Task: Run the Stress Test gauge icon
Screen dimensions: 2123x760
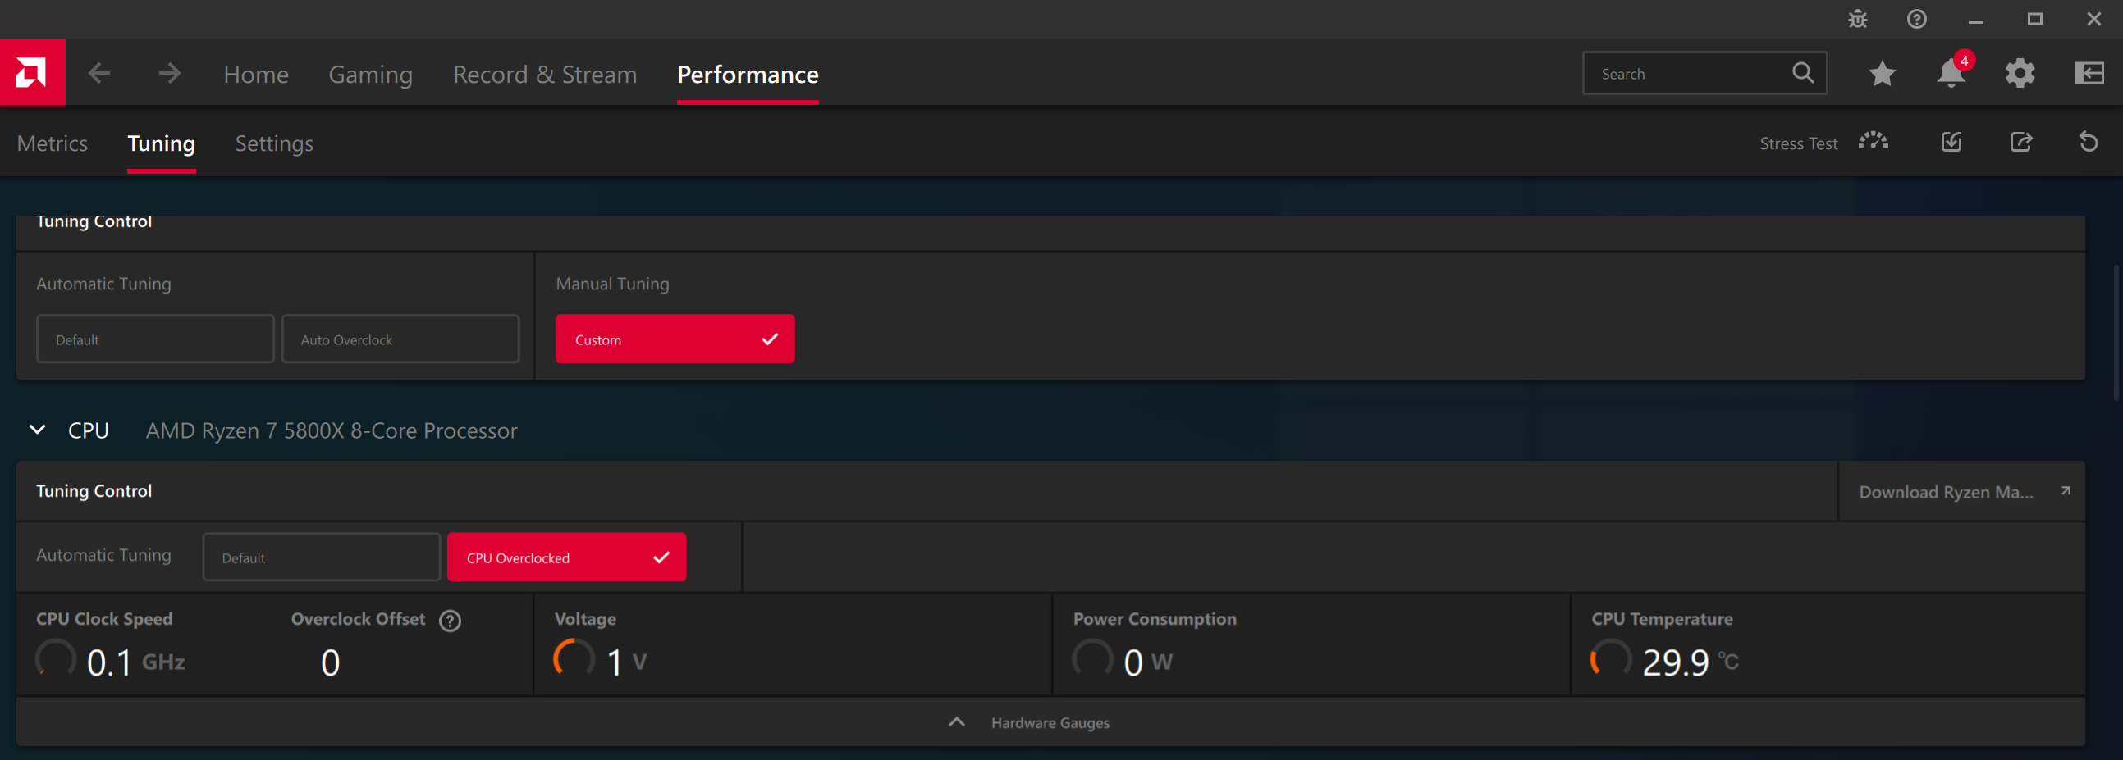Action: point(1874,142)
